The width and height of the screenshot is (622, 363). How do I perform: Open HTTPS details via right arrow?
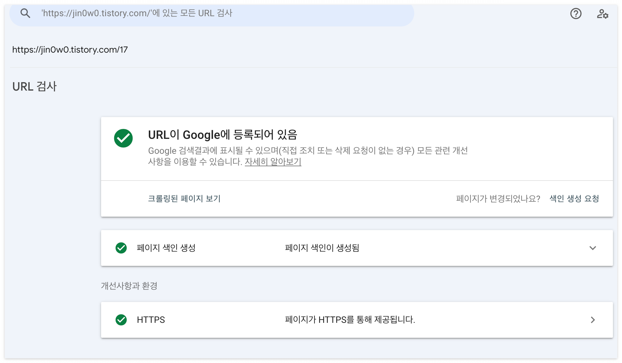593,320
